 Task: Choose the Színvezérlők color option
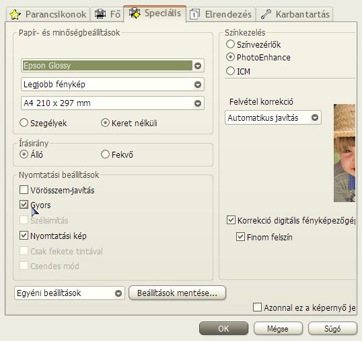pos(230,44)
